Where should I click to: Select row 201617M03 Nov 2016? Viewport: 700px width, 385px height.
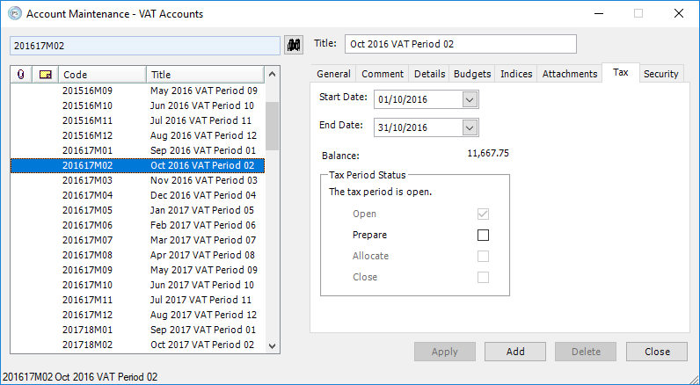pos(137,181)
